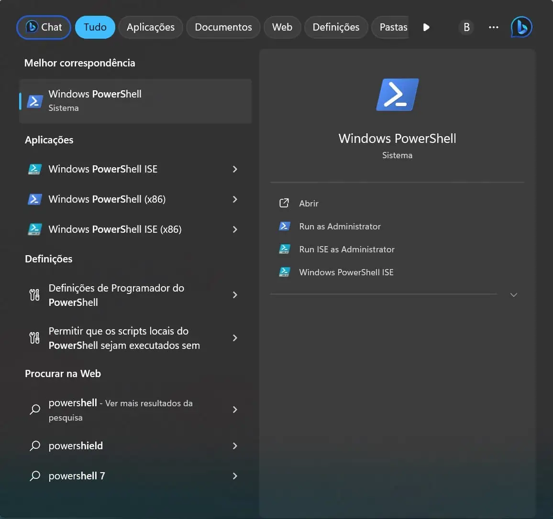Click the powershield web search magnifier icon
553x519 pixels.
click(x=35, y=446)
